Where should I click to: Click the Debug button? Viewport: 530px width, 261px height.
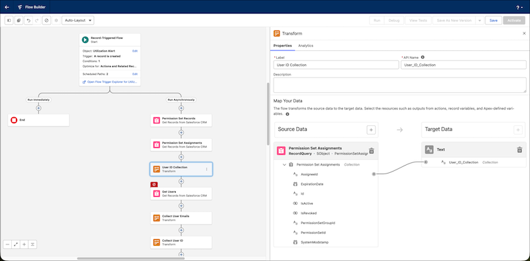pos(394,21)
